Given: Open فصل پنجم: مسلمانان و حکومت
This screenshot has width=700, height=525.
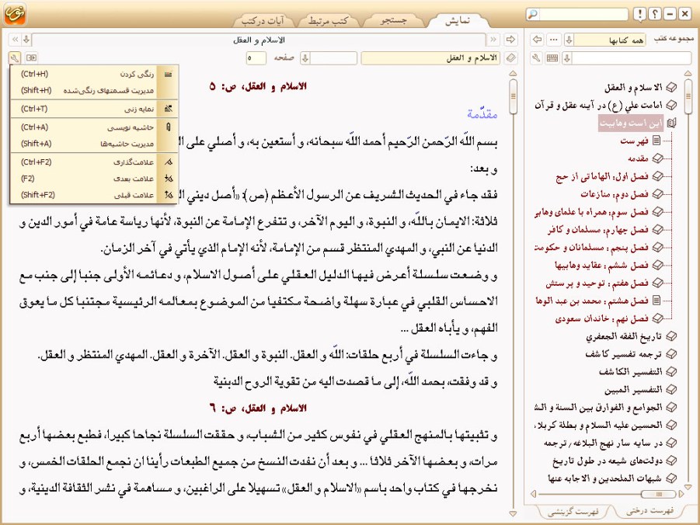Looking at the screenshot, I should (x=591, y=247).
